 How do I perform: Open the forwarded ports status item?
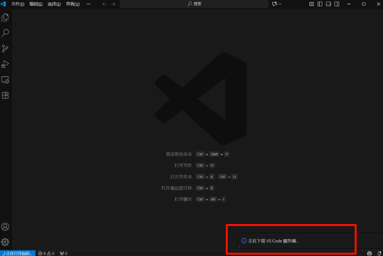64,253
